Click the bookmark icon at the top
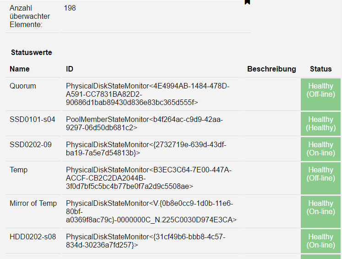The height and width of the screenshot is (259, 342). pyautogui.click(x=247, y=2)
